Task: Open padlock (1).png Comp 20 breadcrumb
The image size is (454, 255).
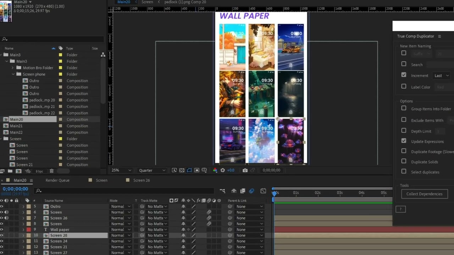Action: pyautogui.click(x=185, y=2)
